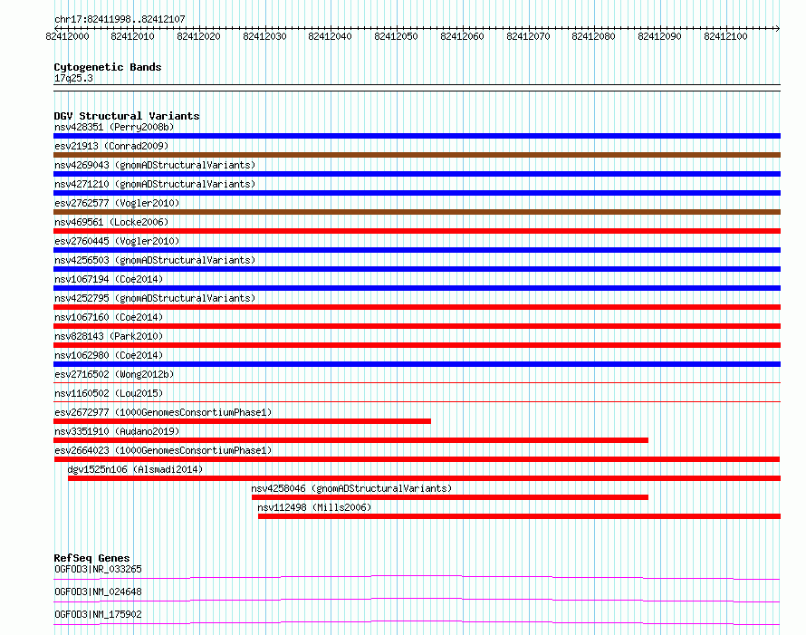Click the Cytogenetic Bands track heading
Image resolution: width=806 pixels, height=635 pixels.
[x=108, y=67]
